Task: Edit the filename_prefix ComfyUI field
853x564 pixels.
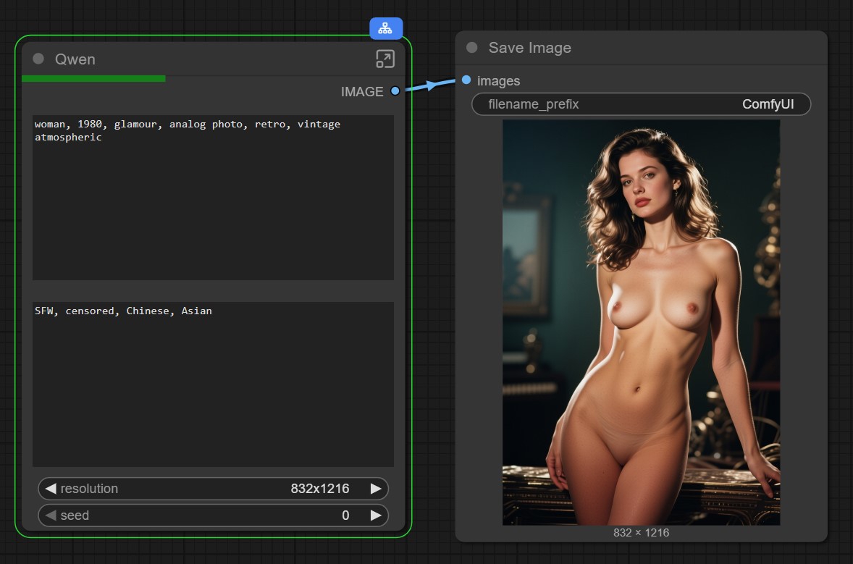Action: 641,104
